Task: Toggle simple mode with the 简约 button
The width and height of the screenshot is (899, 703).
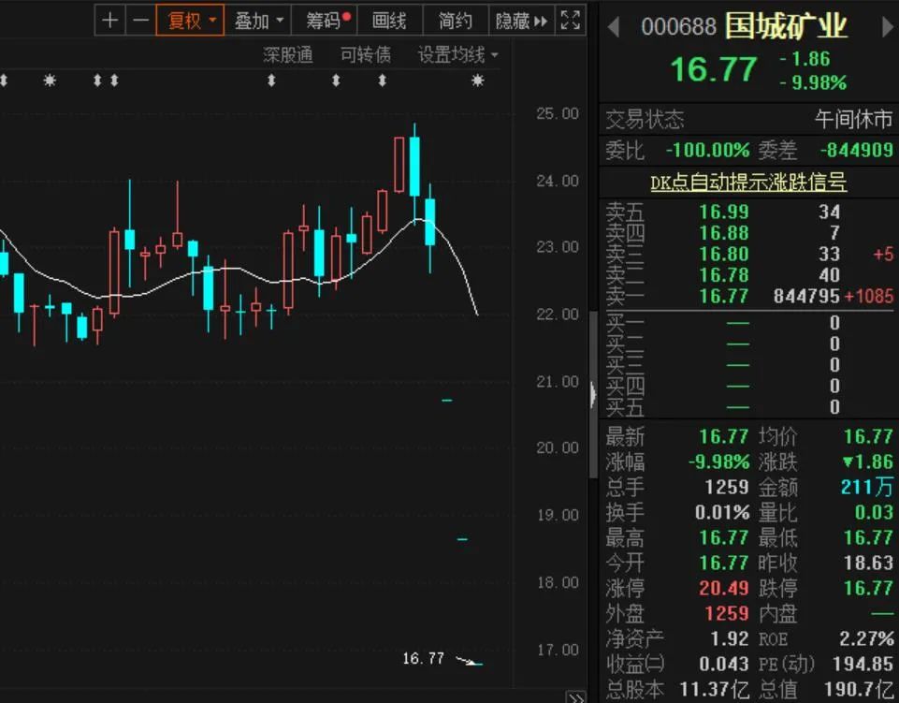Action: [x=455, y=20]
